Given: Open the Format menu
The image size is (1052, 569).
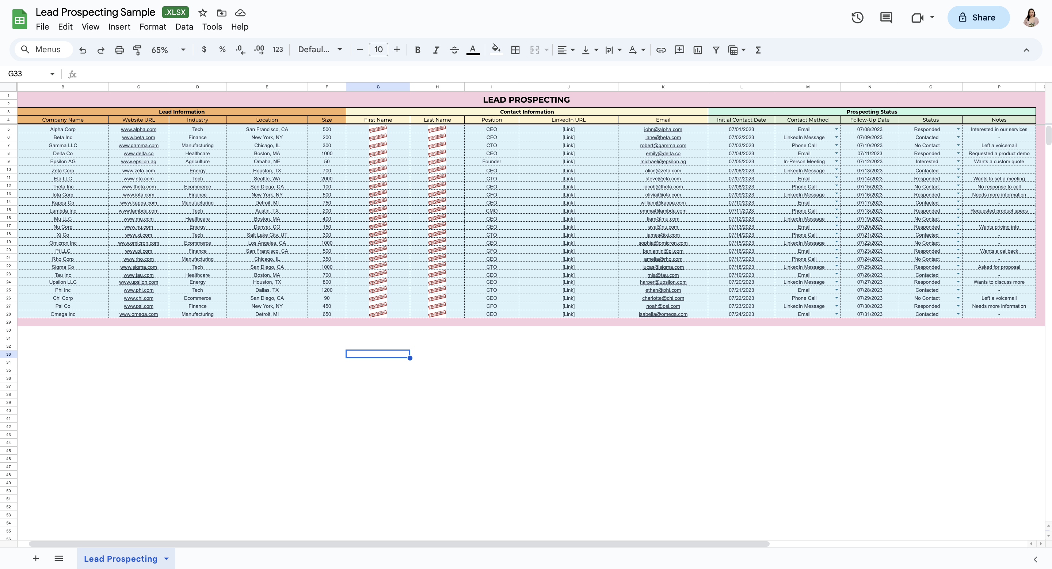Looking at the screenshot, I should coord(153,27).
